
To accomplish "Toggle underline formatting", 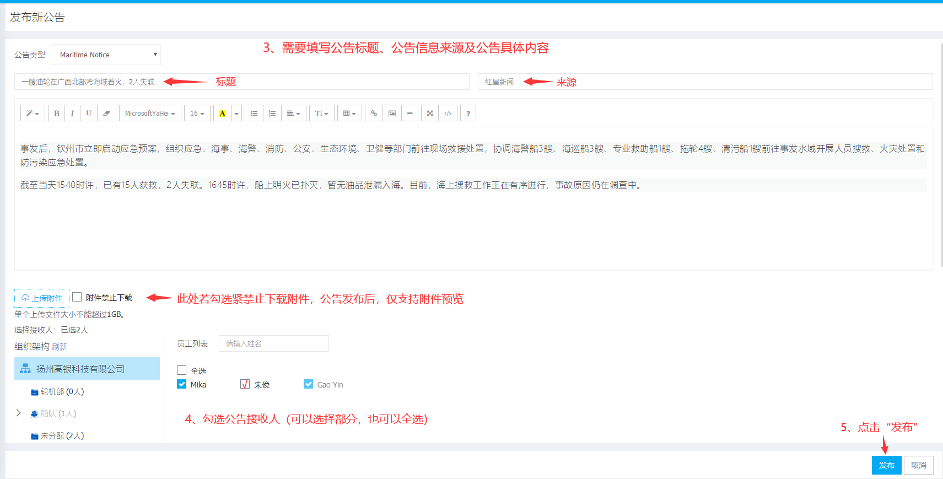I will 89,113.
